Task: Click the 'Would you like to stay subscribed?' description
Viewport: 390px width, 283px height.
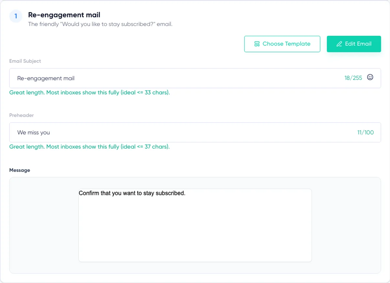Action: click(x=100, y=24)
